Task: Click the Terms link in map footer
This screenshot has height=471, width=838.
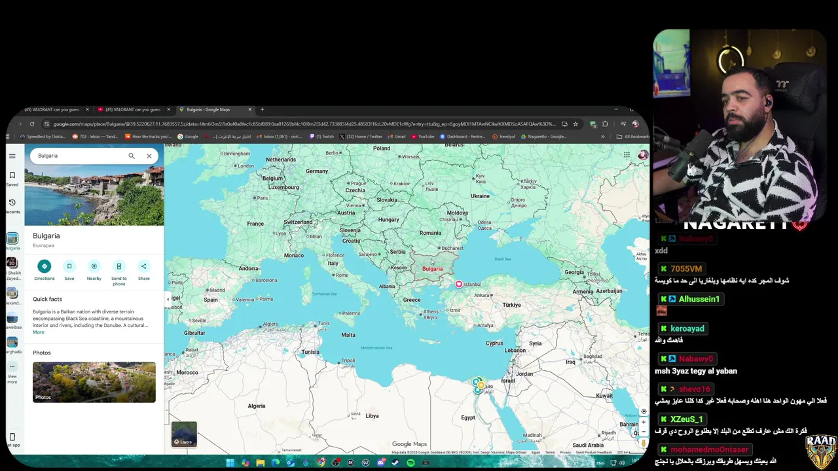Action: [x=550, y=452]
